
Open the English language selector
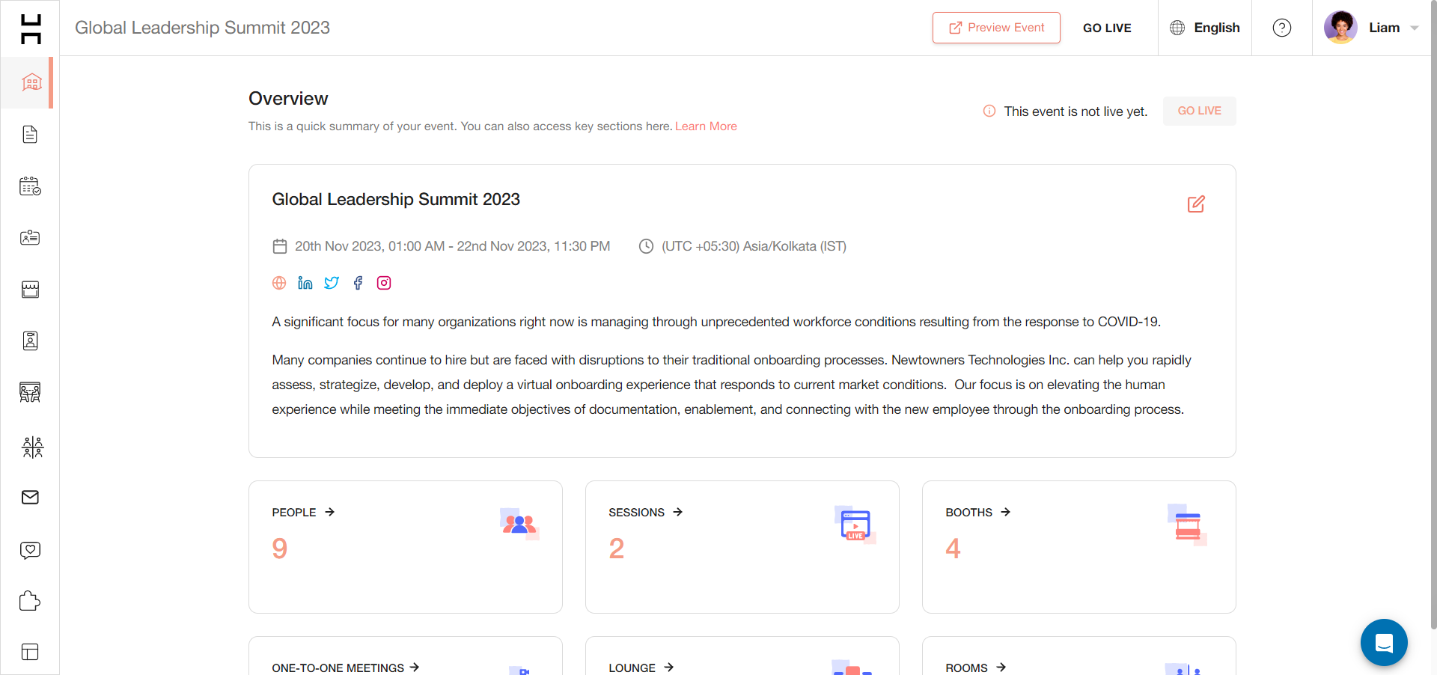click(x=1205, y=28)
